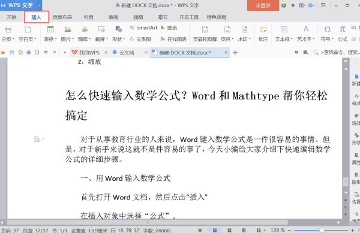Expand the eye protection mode arrow beside 120 %

tap(264, 230)
